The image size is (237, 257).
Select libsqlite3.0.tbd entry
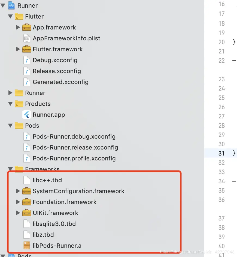tap(54, 224)
